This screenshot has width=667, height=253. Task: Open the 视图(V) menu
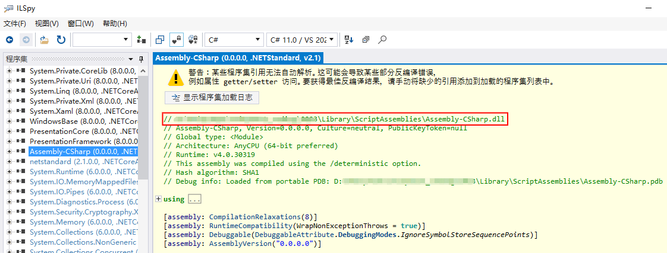[x=46, y=24]
